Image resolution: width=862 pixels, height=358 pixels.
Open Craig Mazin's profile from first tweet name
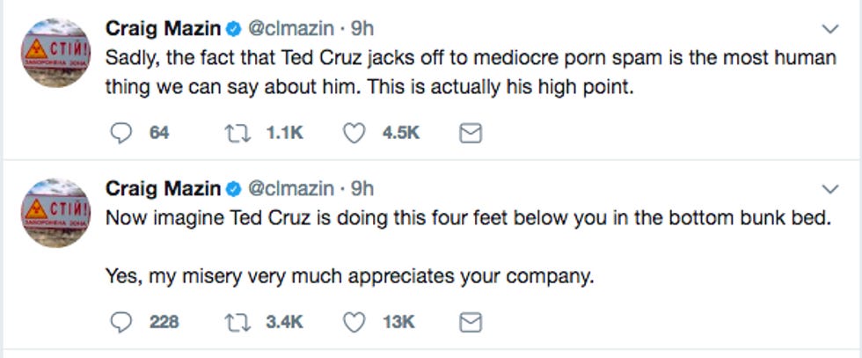pyautogui.click(x=162, y=28)
